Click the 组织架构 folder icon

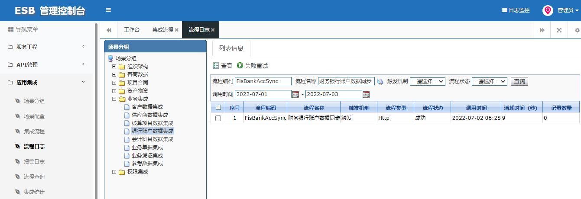click(x=122, y=67)
